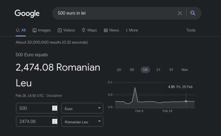Click the 'Feb 28, 14:50 UTC' timestamp
This screenshot has height=136, width=221.
[30, 96]
